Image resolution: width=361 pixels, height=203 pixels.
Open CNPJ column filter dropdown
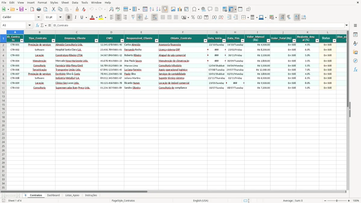[122, 41]
